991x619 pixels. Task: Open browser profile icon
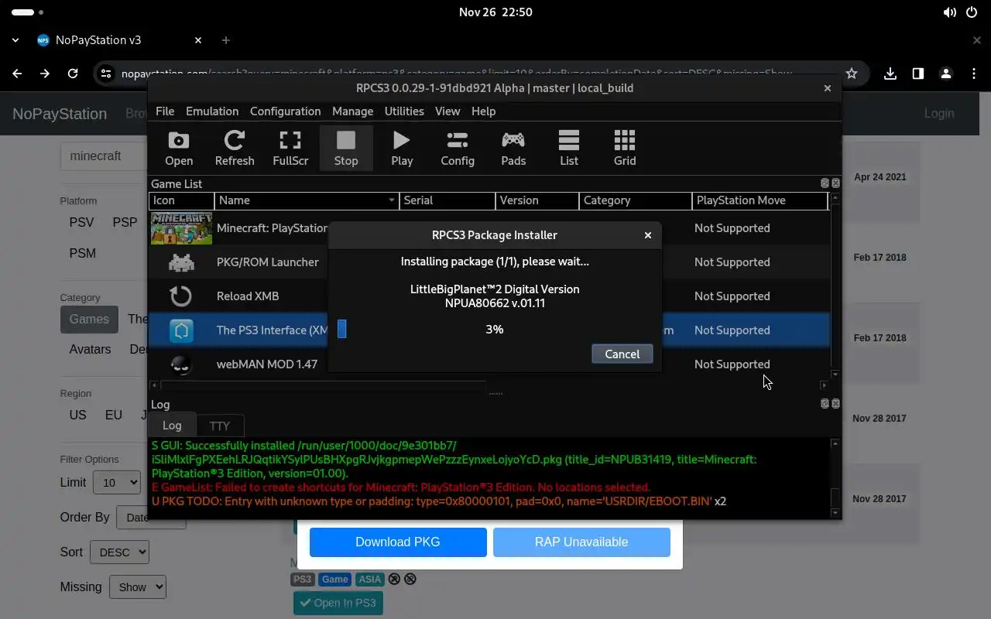tap(946, 74)
